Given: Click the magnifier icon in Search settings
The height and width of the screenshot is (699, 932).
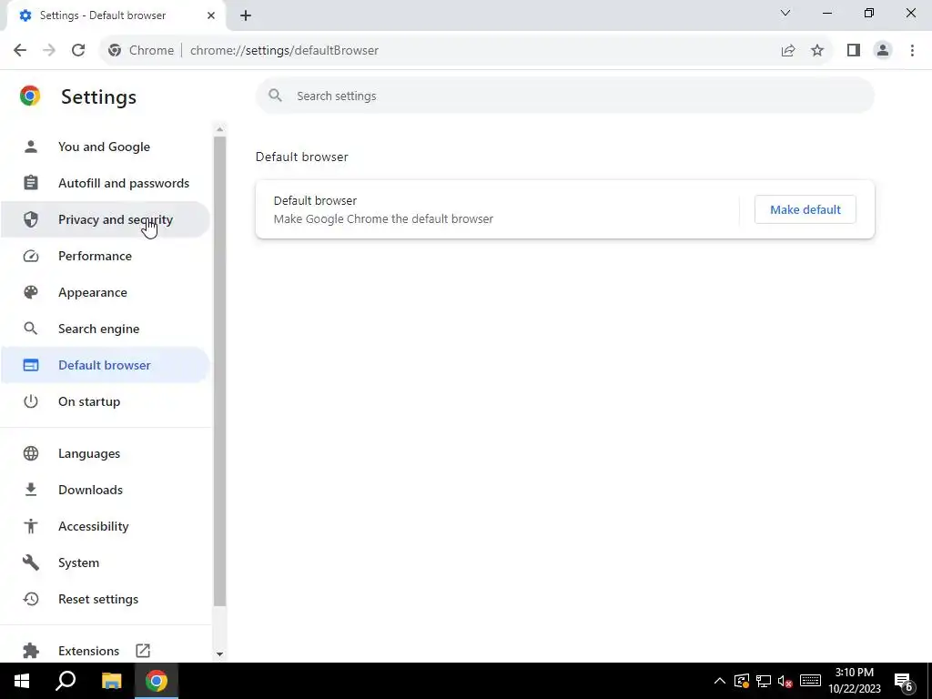Looking at the screenshot, I should click(275, 96).
